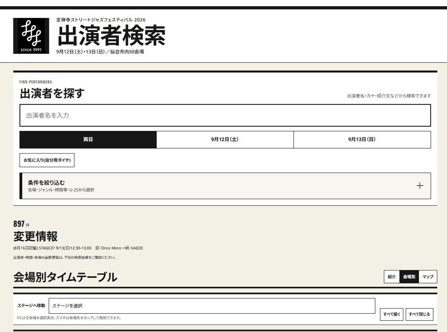Expand the filter panel with plus icon
Screen dimensions: 447x332
point(419,186)
